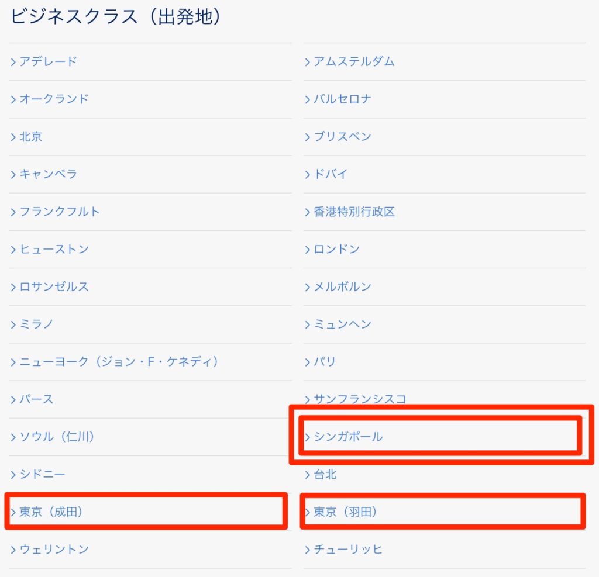Choose バルセロナ as departure city

point(342,99)
